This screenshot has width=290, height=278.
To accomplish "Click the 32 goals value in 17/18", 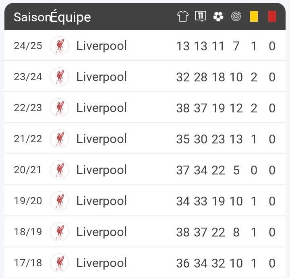I will point(218,263).
